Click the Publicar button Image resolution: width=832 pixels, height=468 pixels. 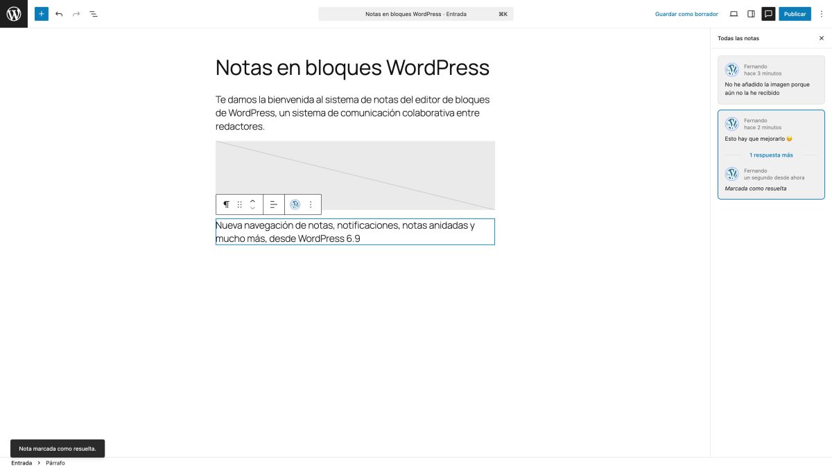tap(795, 13)
